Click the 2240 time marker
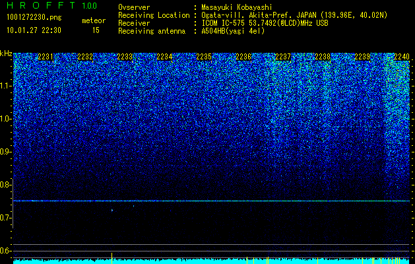This screenshot has width=415, height=264. click(402, 57)
